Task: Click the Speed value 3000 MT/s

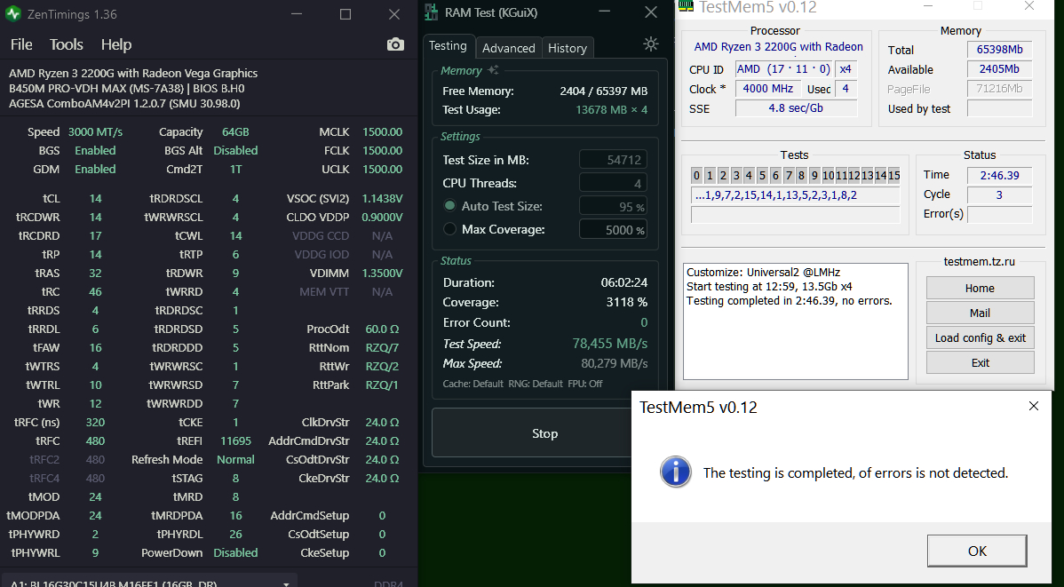Action: [x=95, y=131]
